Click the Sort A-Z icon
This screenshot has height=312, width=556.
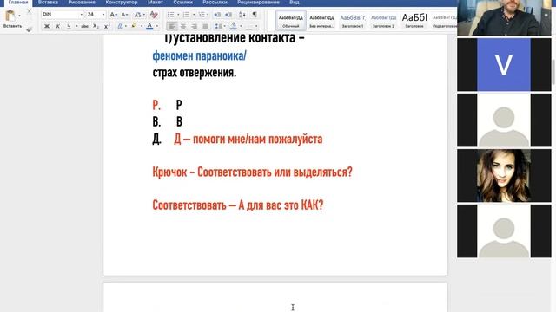[242, 15]
